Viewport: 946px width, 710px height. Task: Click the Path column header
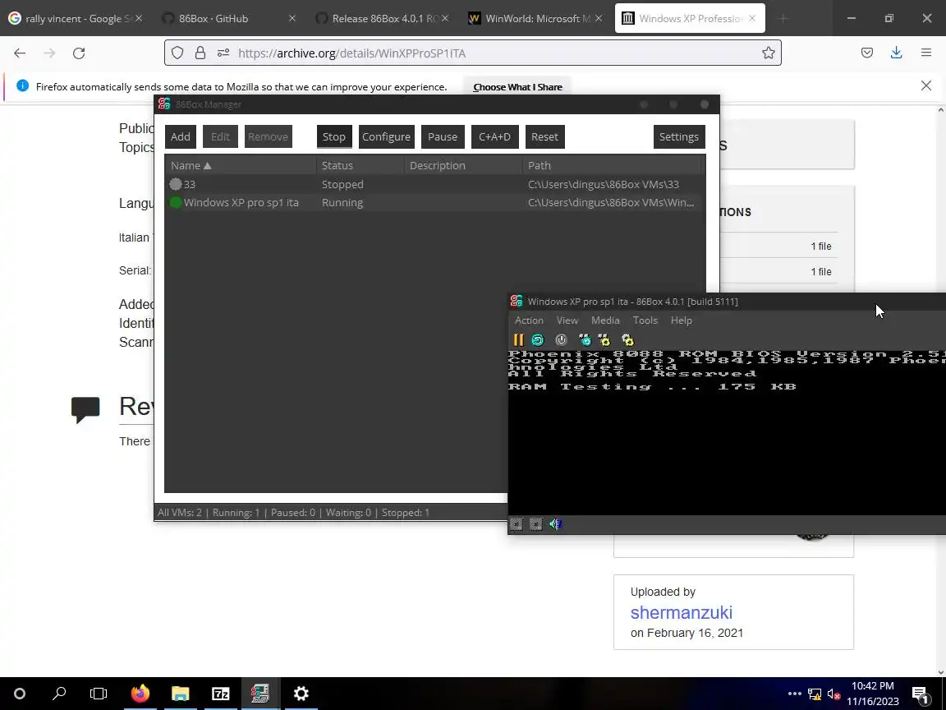click(x=613, y=165)
